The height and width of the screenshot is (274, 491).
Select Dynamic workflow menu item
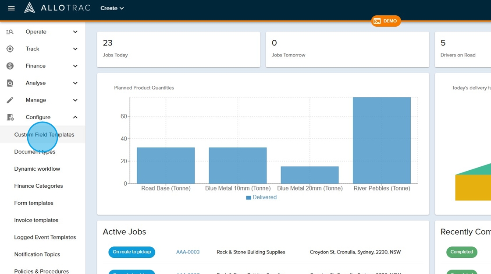37,169
